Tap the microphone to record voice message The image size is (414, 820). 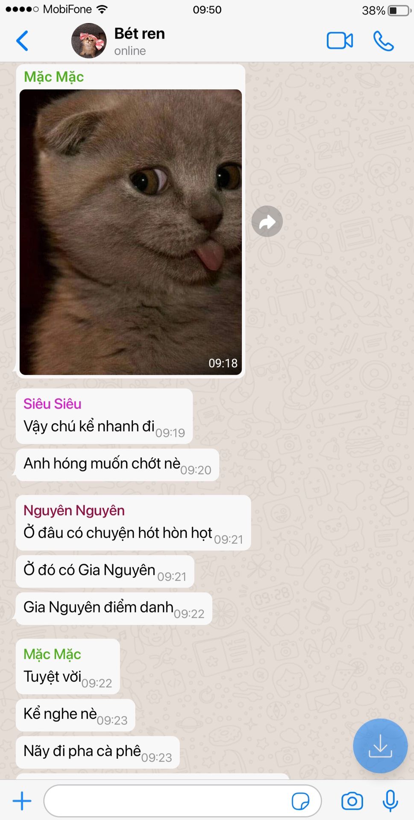(390, 801)
